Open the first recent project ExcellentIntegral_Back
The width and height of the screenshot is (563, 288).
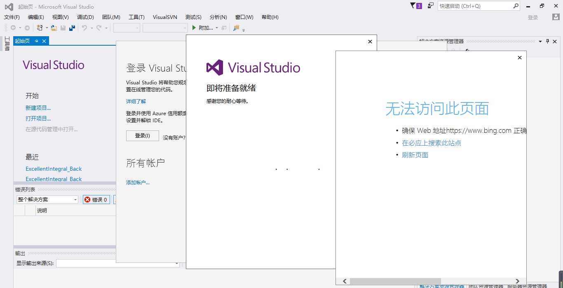[54, 169]
